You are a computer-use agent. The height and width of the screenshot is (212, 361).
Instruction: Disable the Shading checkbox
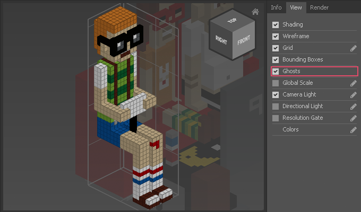click(276, 25)
